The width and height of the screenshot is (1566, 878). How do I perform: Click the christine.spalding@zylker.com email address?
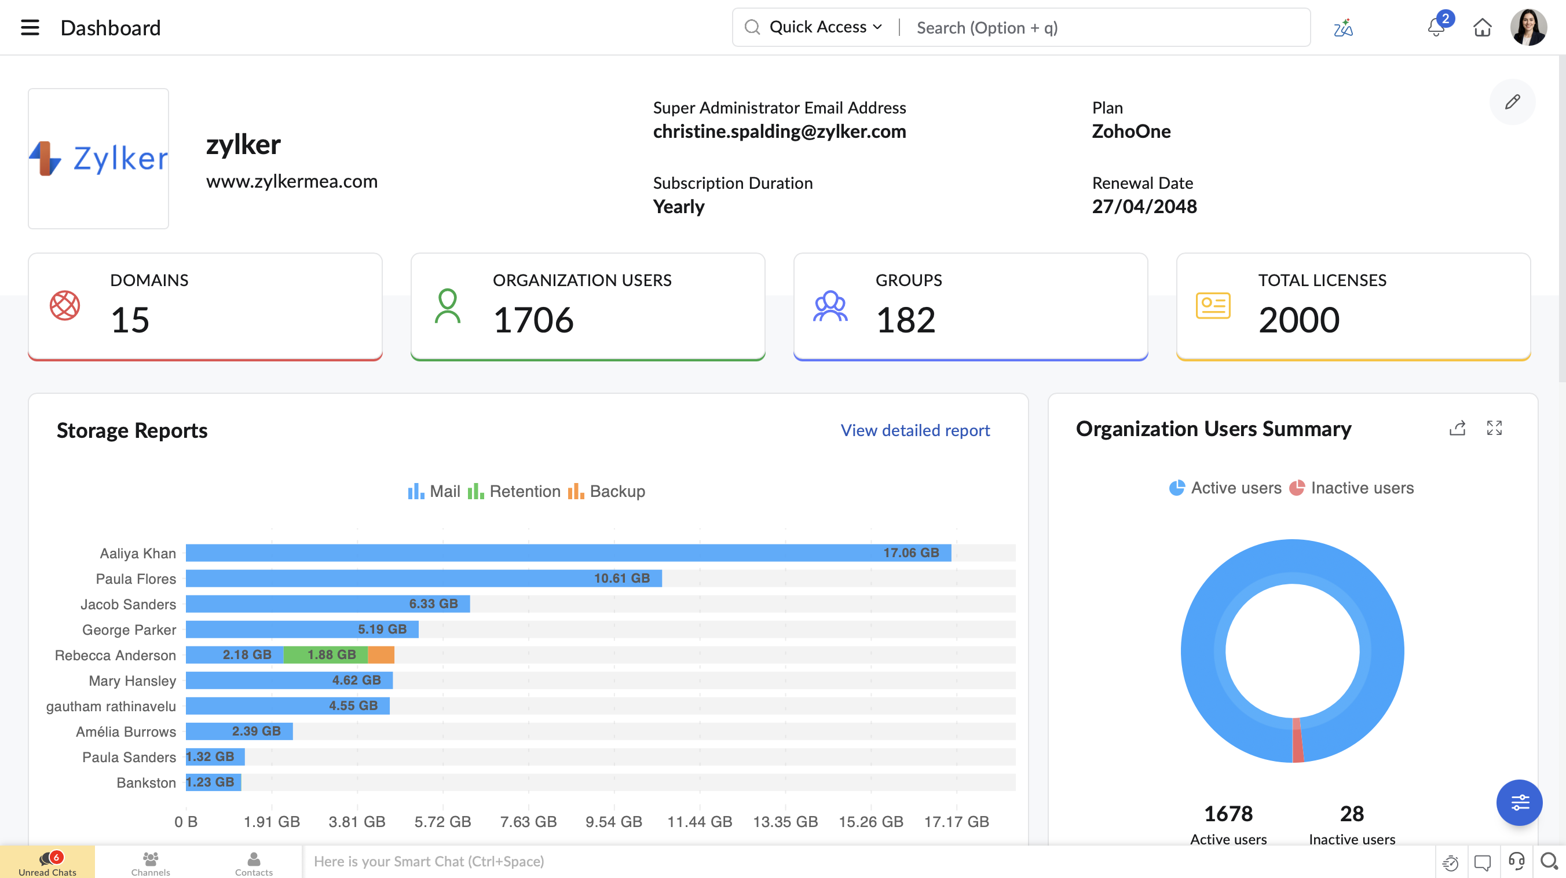coord(780,131)
